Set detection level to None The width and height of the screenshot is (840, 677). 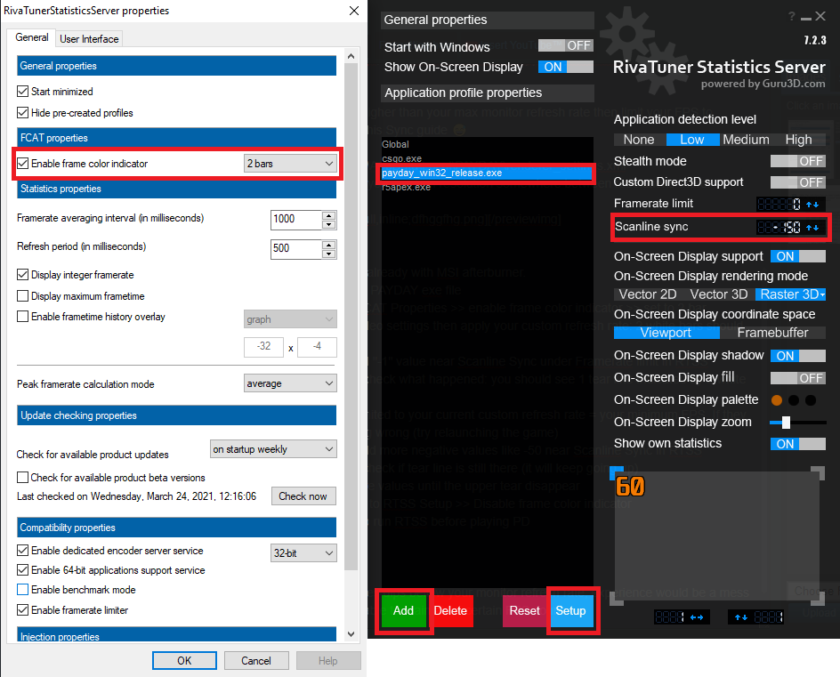[639, 140]
